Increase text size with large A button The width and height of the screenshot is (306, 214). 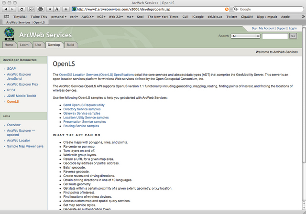point(56,9)
